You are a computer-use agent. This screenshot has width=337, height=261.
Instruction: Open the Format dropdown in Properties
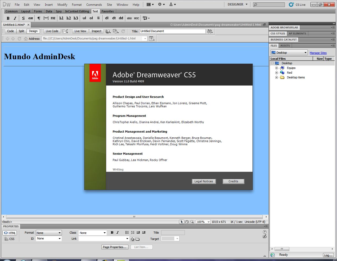tap(49, 233)
